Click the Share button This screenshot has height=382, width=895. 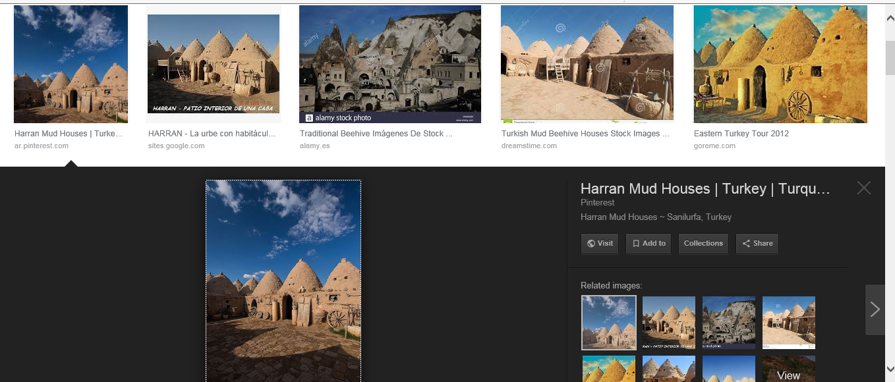[x=757, y=244]
